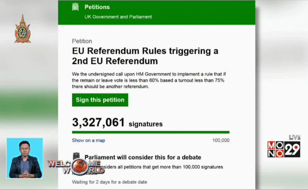Click the green signature progress bar

pos(150,132)
